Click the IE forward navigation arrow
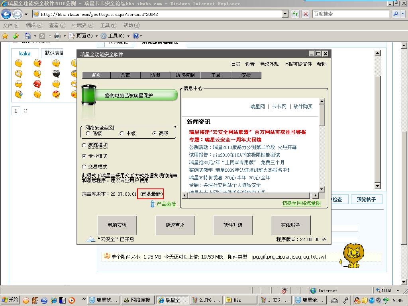This screenshot has height=306, width=408. [x=17, y=14]
